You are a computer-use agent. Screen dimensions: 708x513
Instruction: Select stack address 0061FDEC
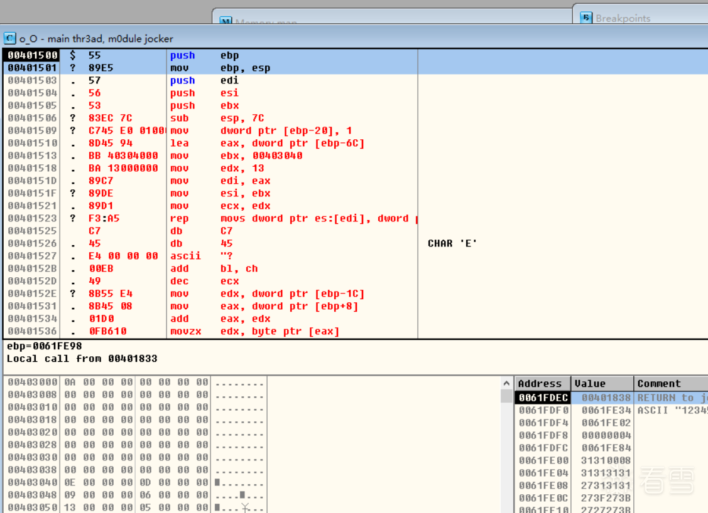[543, 398]
